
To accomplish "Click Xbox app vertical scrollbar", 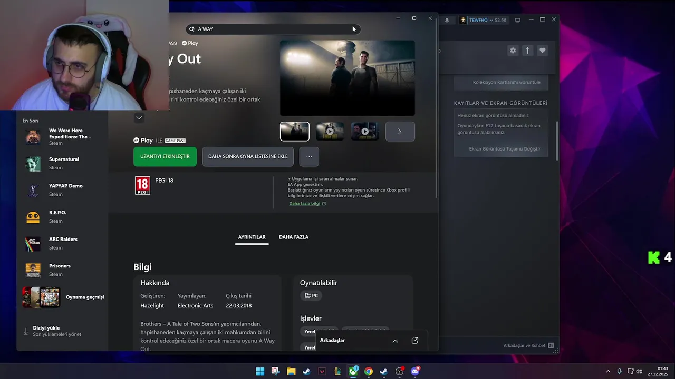I will (437, 108).
